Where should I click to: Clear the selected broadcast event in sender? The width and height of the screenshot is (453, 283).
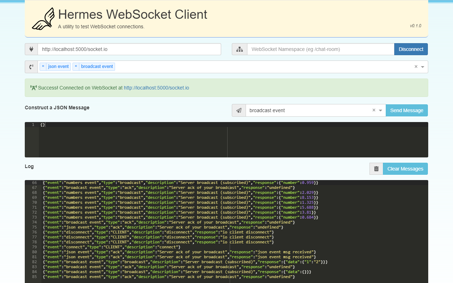pyautogui.click(x=374, y=110)
